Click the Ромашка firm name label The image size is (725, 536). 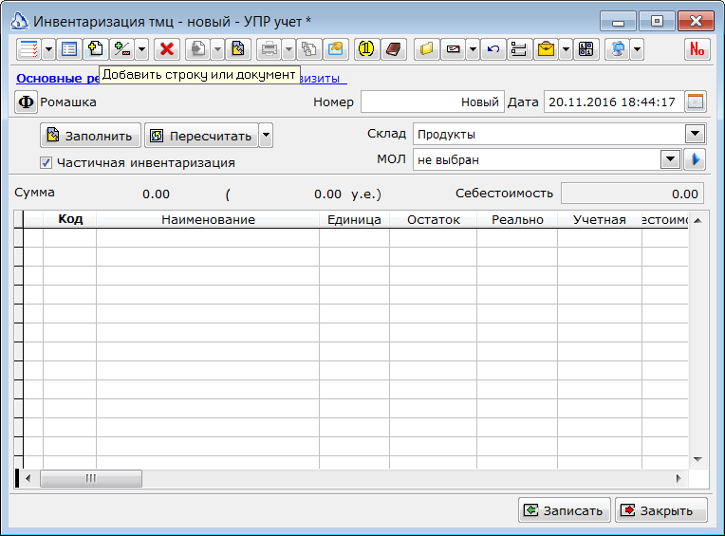click(68, 102)
